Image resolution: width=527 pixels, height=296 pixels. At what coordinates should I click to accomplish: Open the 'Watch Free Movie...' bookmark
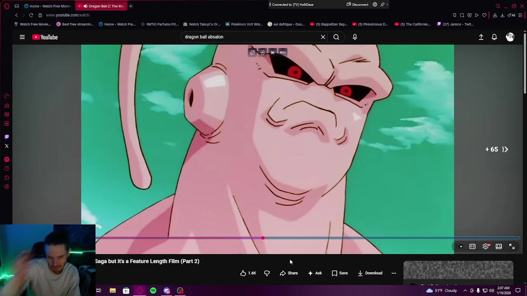click(33, 24)
